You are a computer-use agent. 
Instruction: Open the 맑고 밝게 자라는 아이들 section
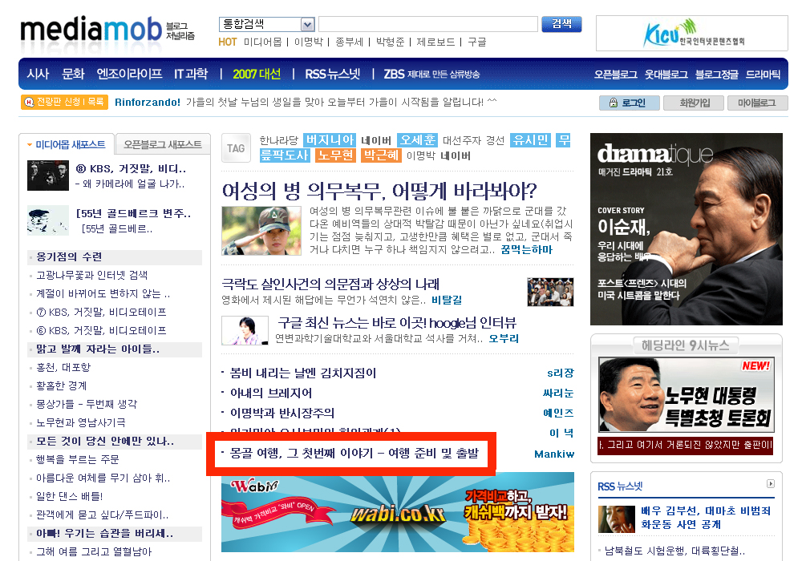[x=98, y=349]
